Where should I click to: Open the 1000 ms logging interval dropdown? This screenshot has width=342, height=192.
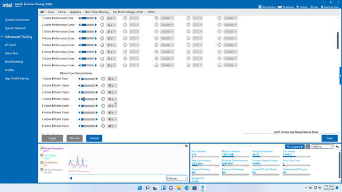pos(322,147)
